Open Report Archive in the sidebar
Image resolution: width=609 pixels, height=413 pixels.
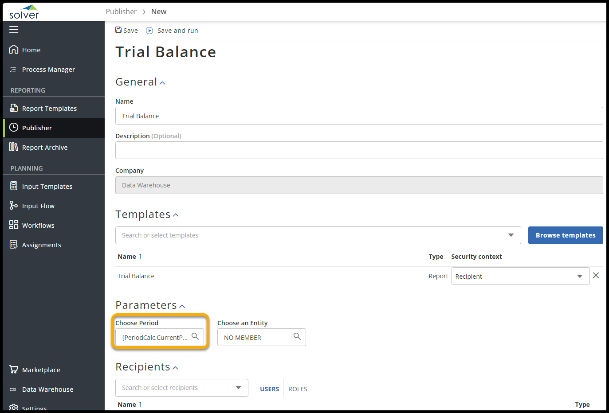pos(44,148)
